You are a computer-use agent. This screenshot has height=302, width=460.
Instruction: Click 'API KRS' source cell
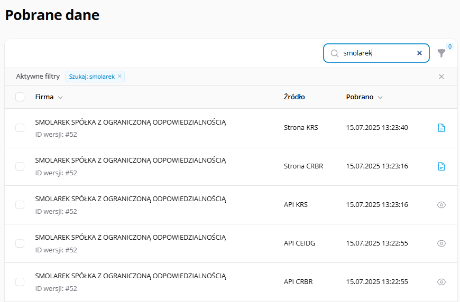click(296, 205)
